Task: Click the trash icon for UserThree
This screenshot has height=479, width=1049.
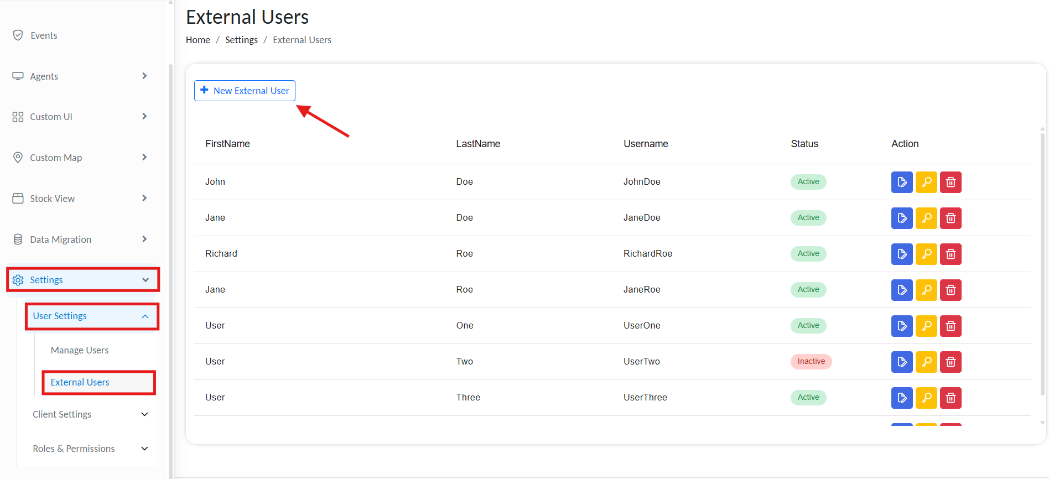Action: (951, 398)
